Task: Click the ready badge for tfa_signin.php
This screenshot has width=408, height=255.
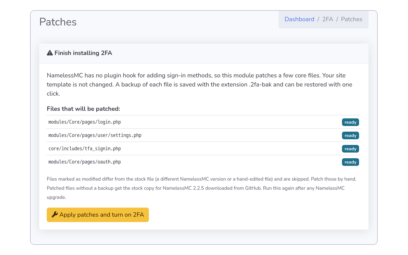Action: pyautogui.click(x=350, y=149)
